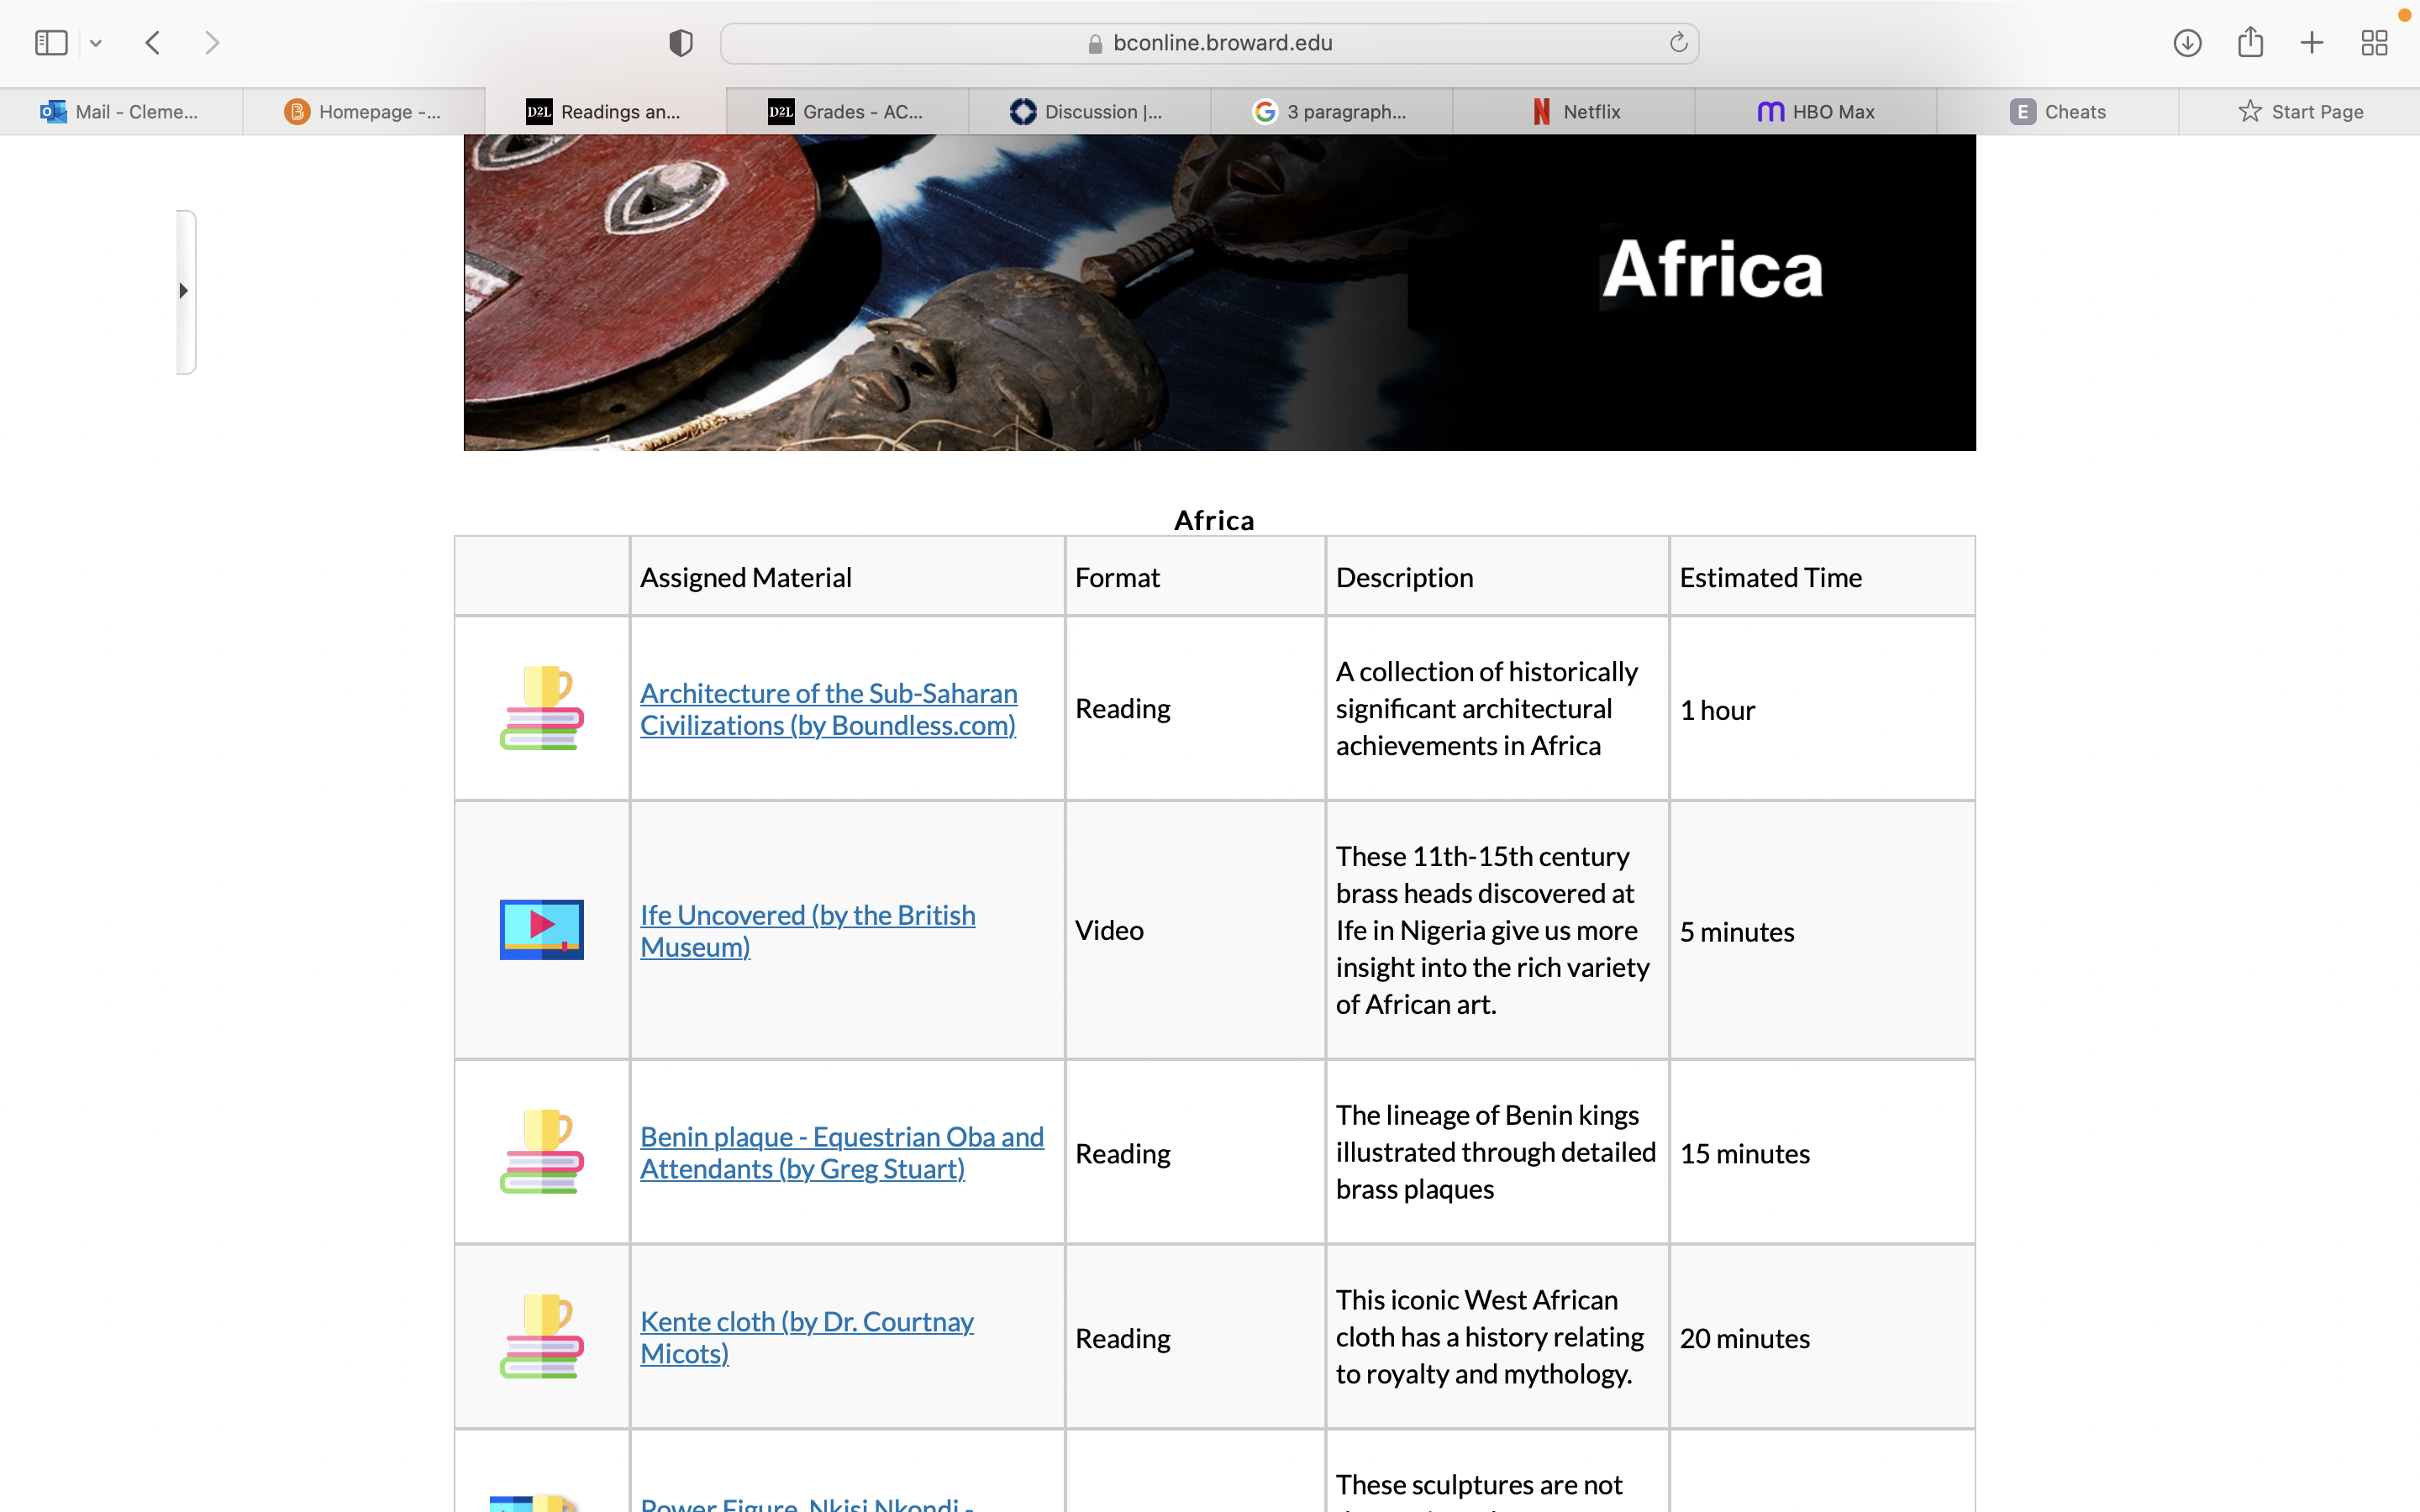
Task: Click the description about West African cloth
Action: pyautogui.click(x=1490, y=1337)
